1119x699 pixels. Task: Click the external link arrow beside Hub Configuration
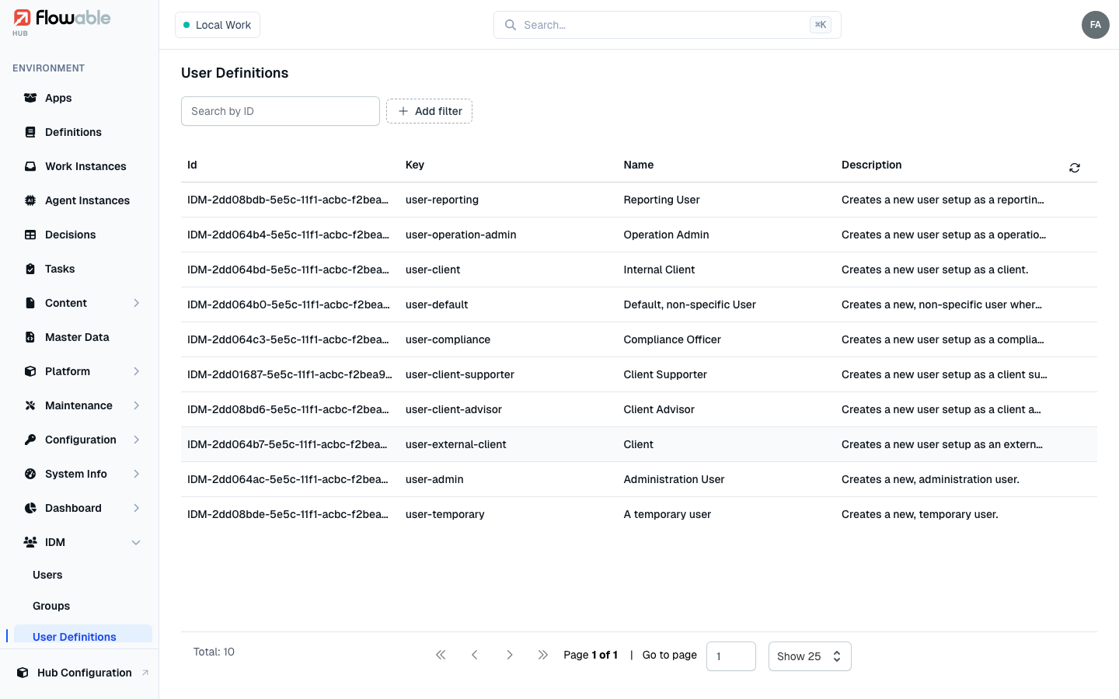[145, 673]
